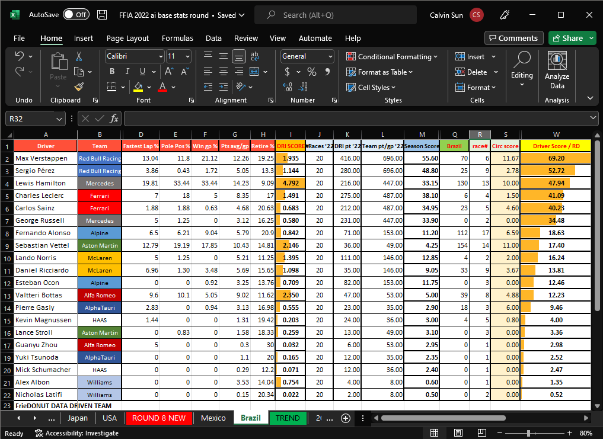Switch to Page Layout view in status bar
603x439 pixels.
(458, 433)
